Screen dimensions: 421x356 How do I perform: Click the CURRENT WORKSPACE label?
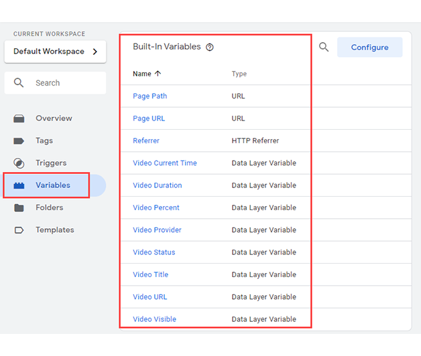[x=50, y=34]
